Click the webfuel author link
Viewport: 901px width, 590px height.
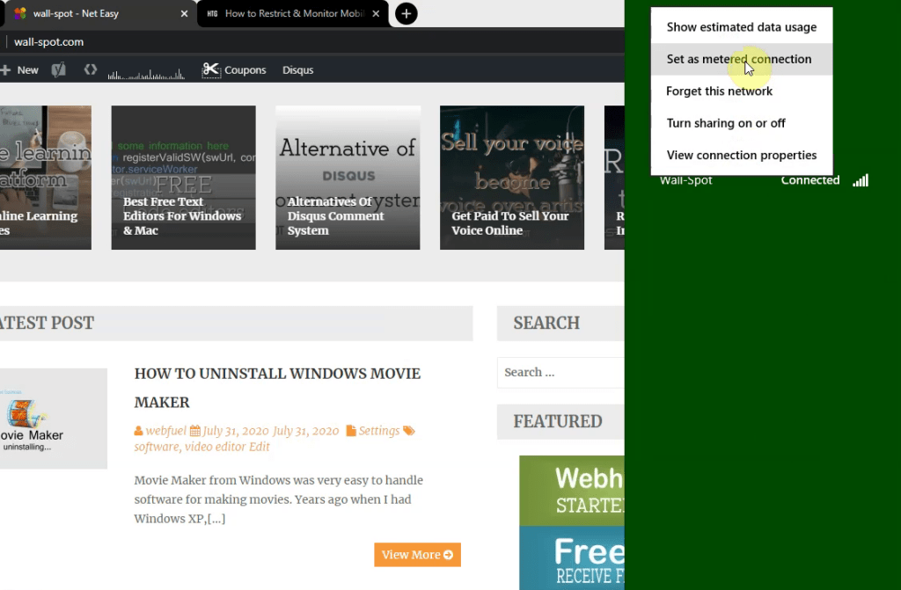pos(166,431)
